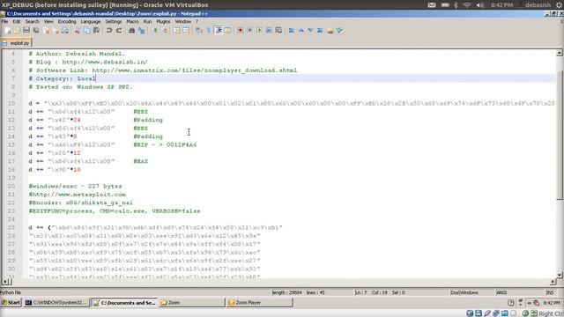
Task: Zoom in using the toolbar icon
Action: pos(155,31)
